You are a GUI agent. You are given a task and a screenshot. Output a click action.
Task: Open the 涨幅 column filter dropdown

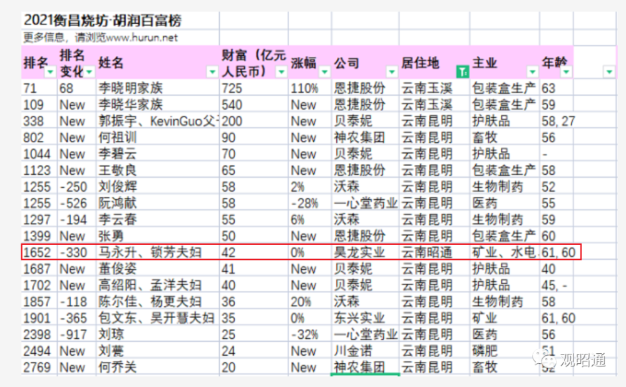click(324, 72)
